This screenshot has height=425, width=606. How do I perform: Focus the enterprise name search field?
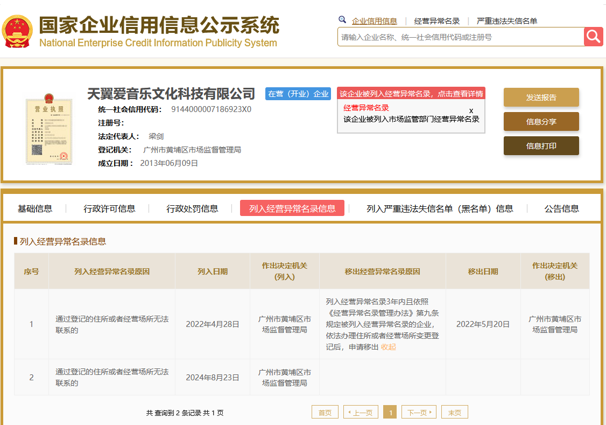click(x=461, y=37)
